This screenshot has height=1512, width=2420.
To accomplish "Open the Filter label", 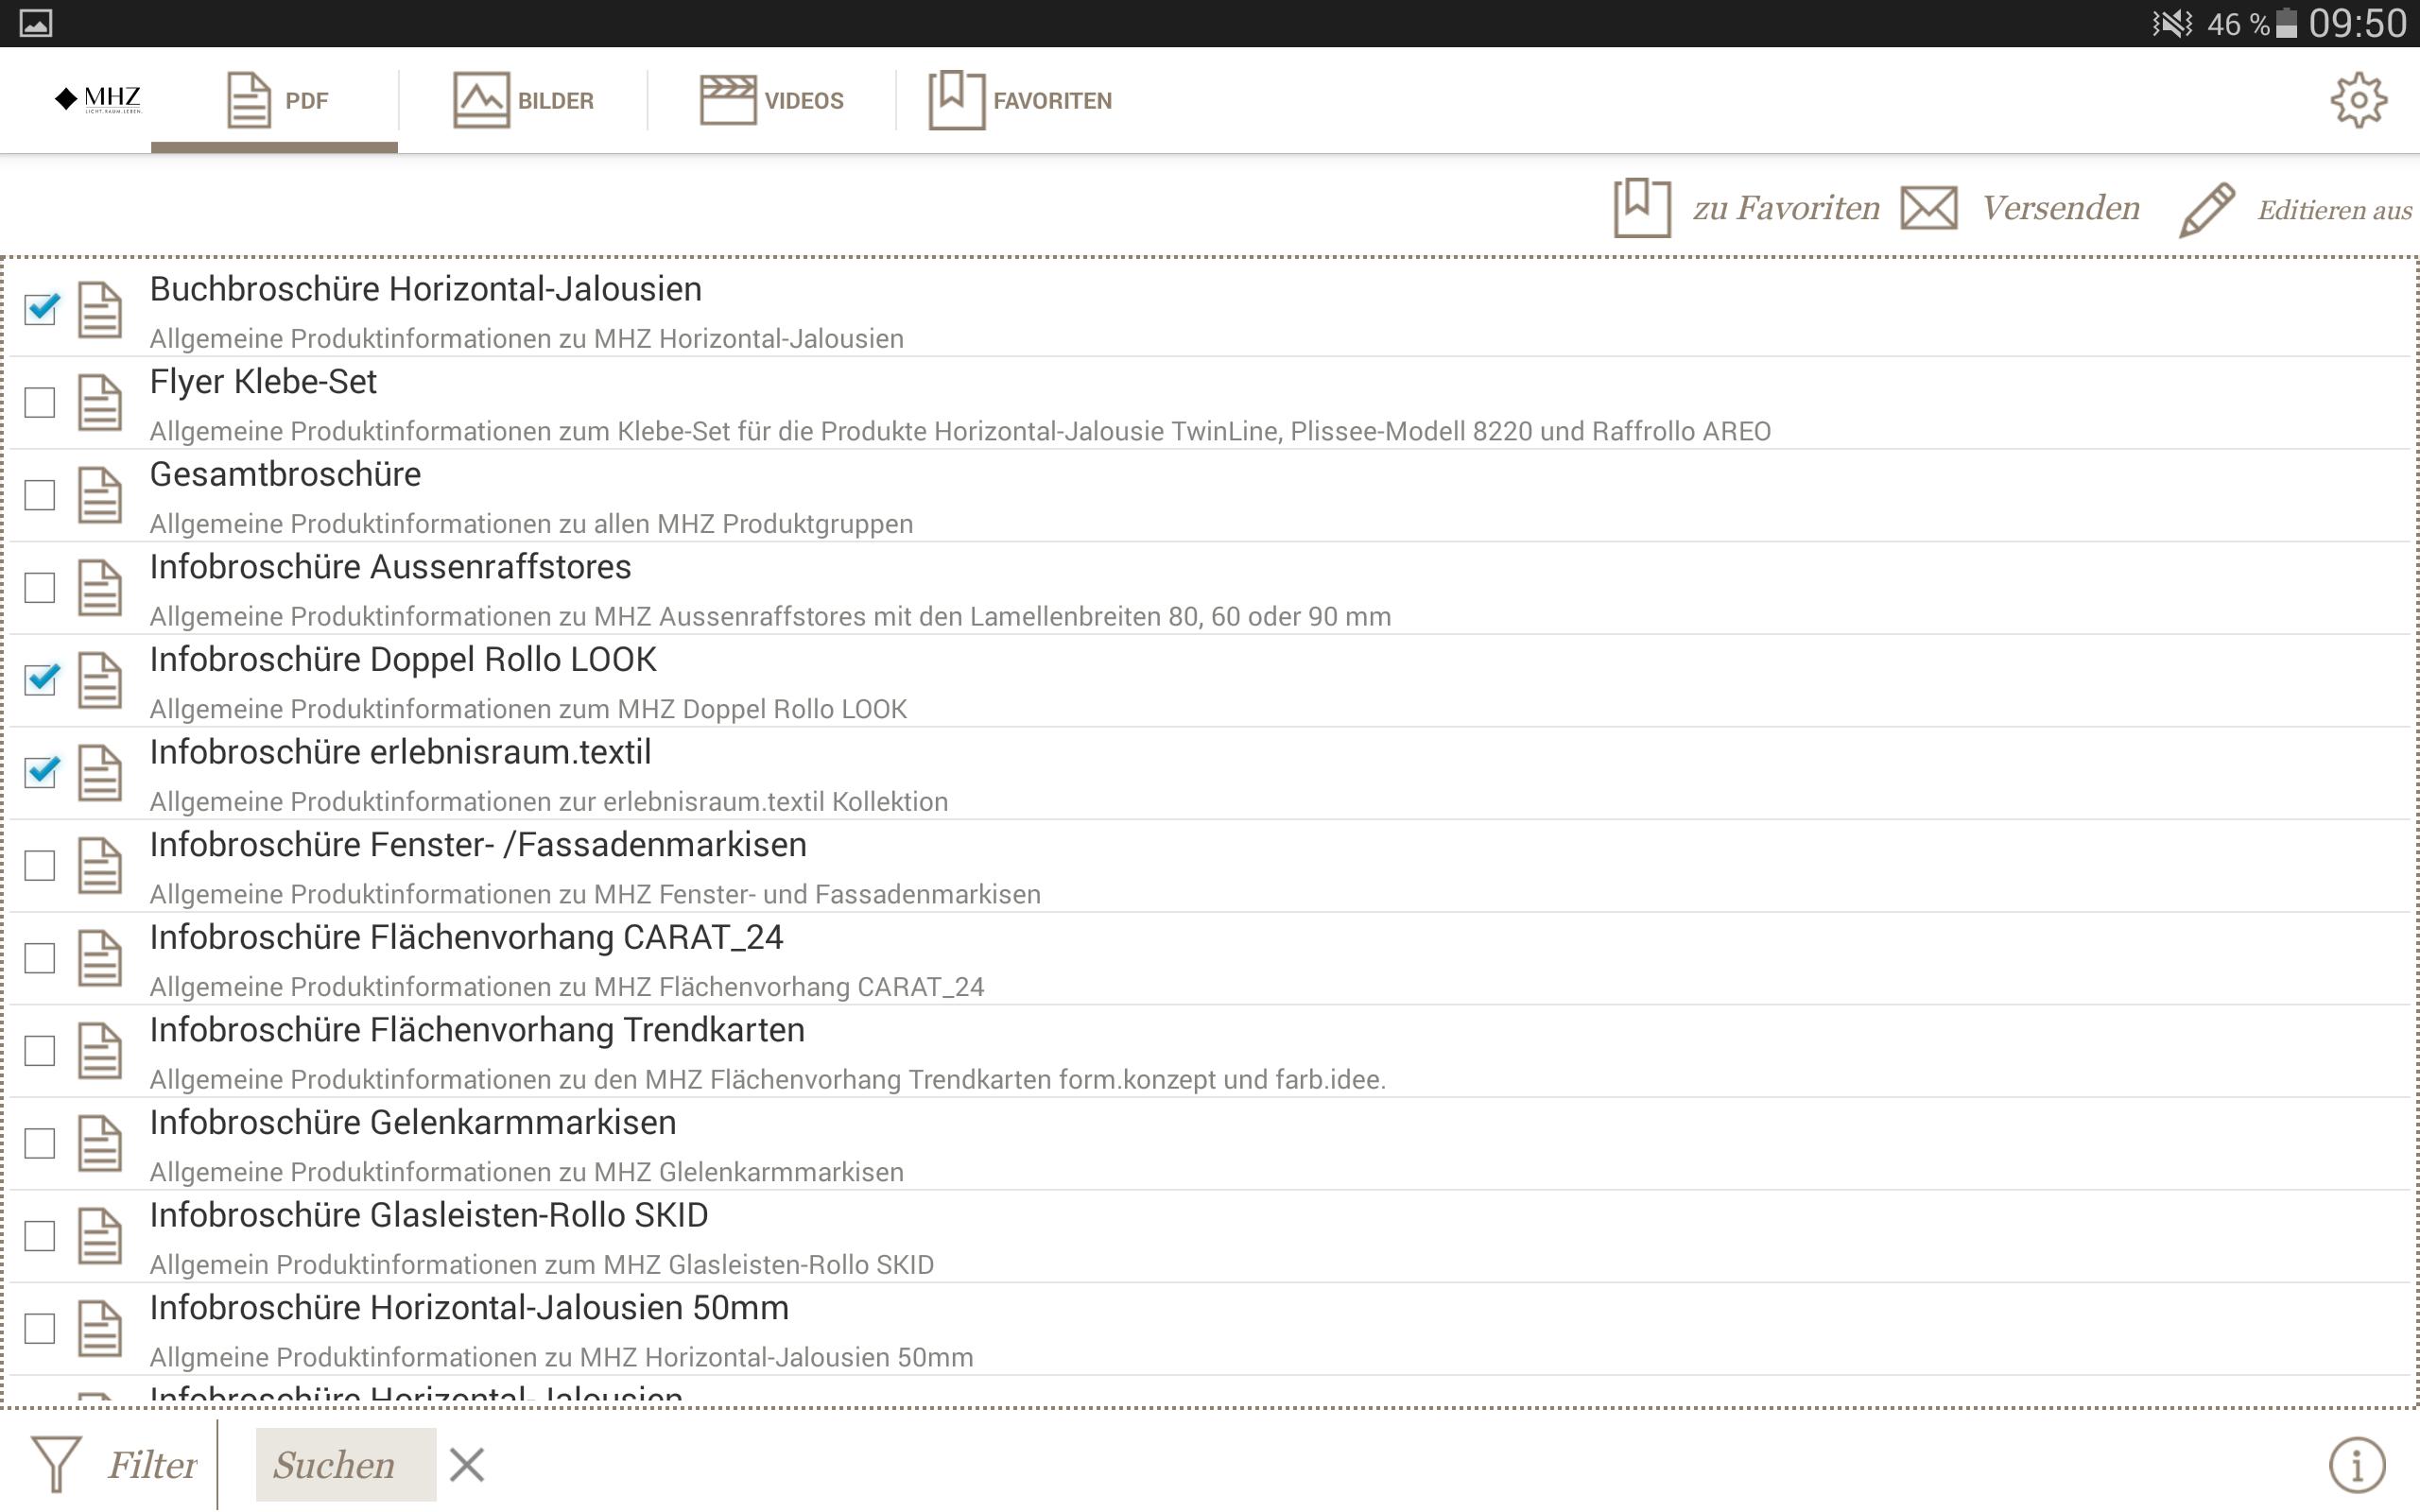I will [152, 1465].
